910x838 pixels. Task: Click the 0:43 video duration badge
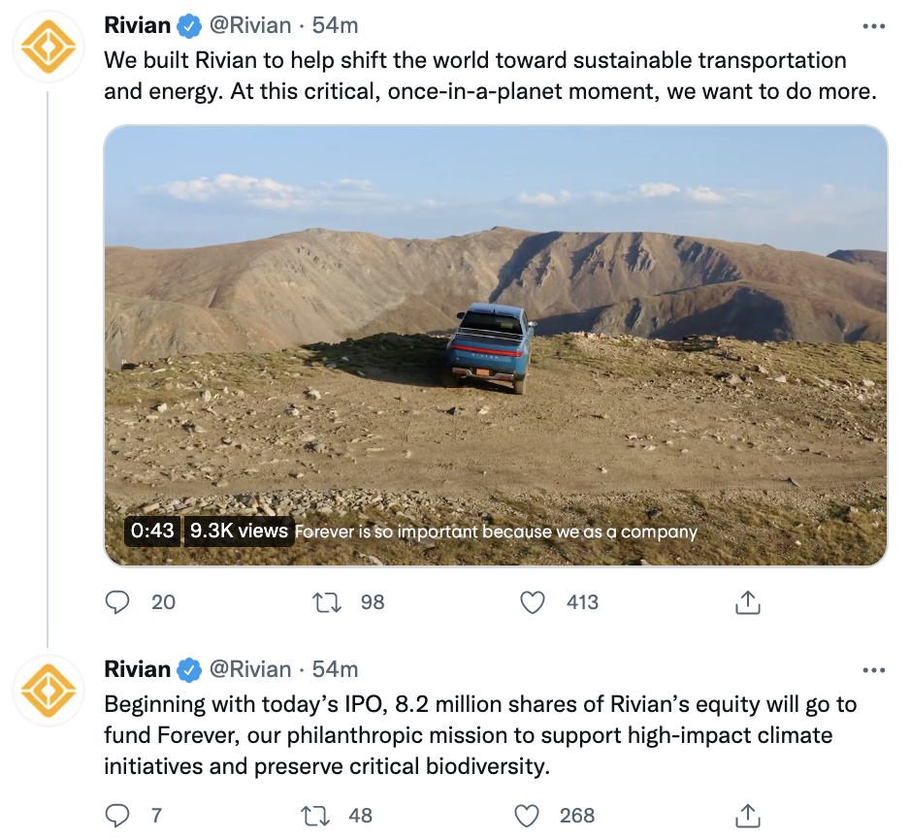pos(152,531)
